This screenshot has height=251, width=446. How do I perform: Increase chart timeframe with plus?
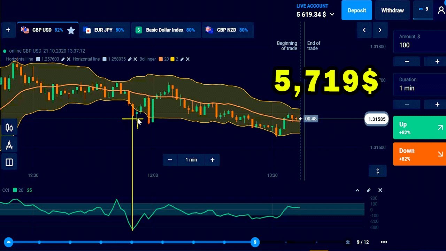tap(212, 160)
